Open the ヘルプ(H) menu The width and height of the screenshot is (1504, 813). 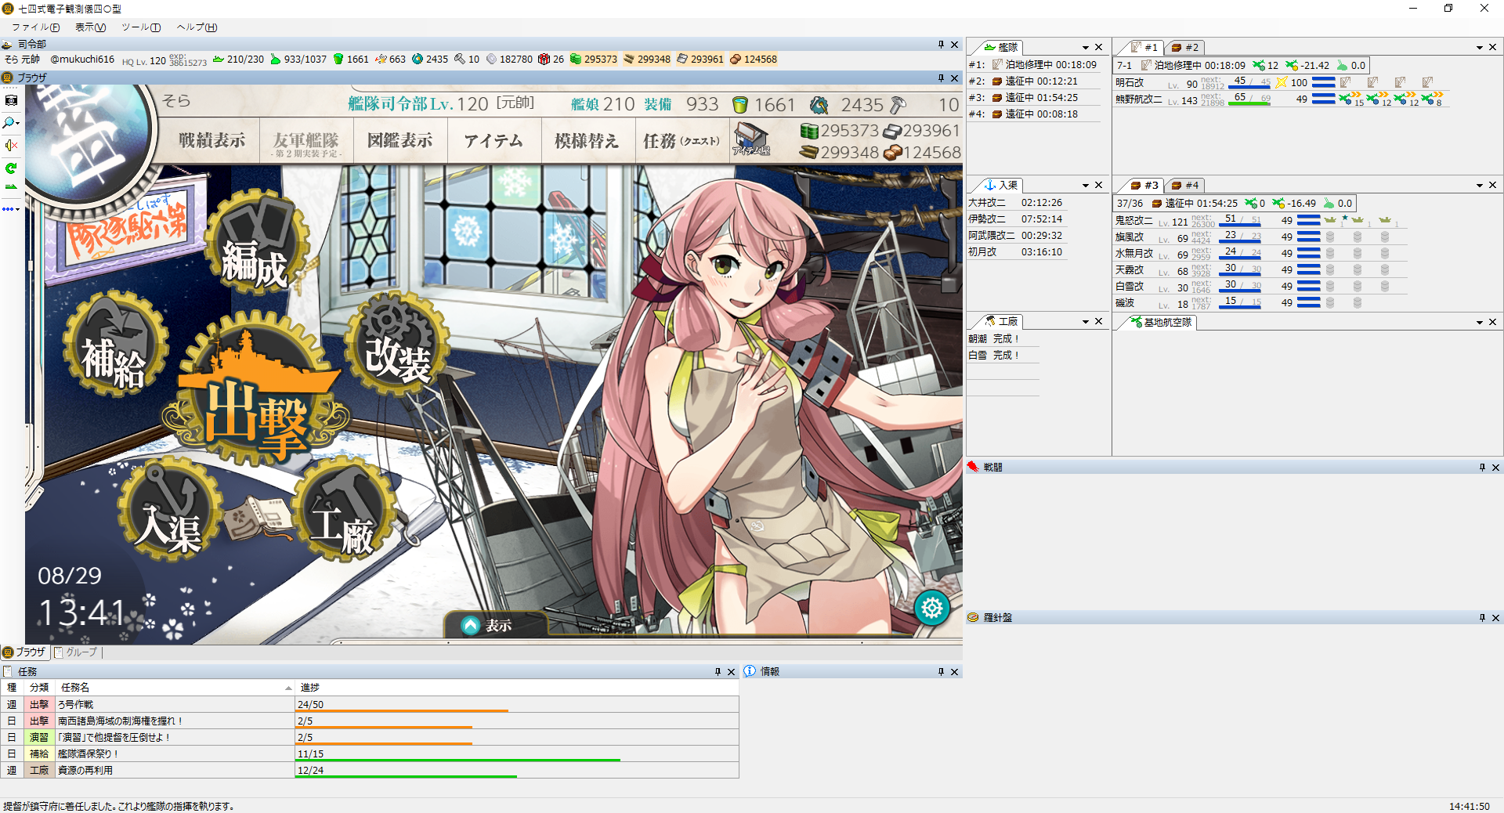(197, 27)
